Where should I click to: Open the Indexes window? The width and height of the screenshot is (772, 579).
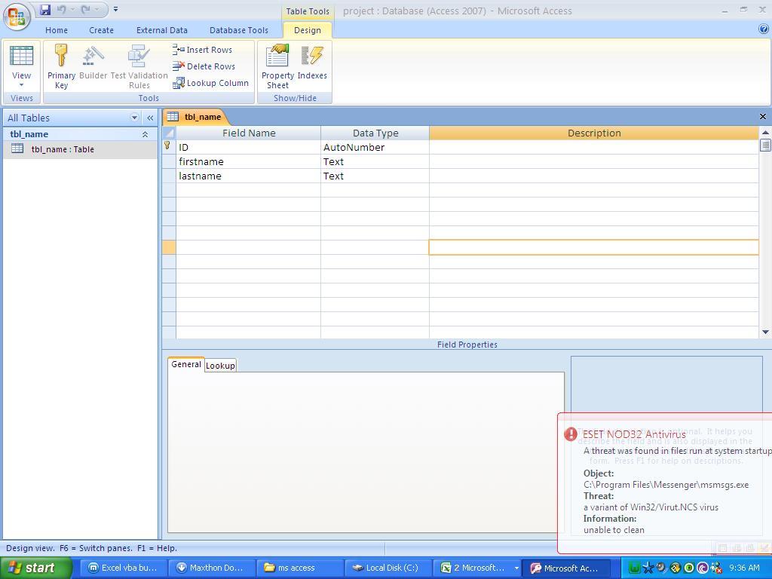coord(312,62)
